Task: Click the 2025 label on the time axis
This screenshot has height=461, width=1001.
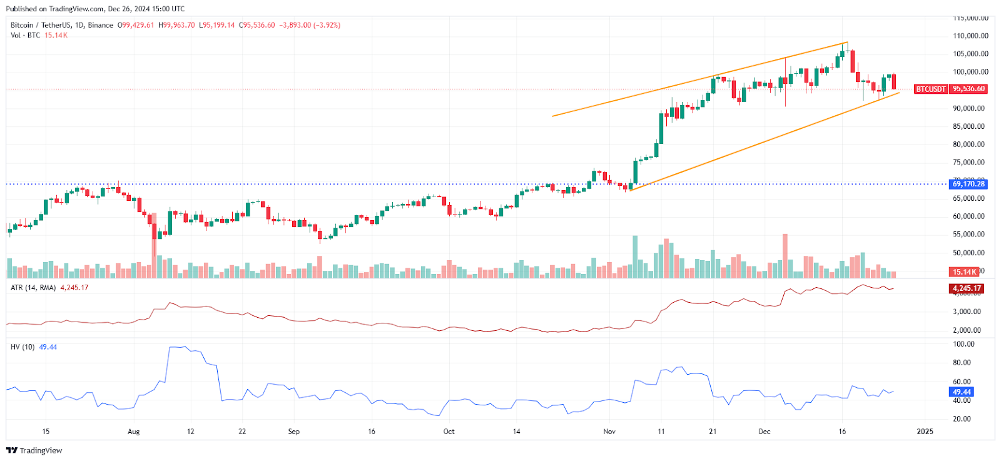Action: 925,432
